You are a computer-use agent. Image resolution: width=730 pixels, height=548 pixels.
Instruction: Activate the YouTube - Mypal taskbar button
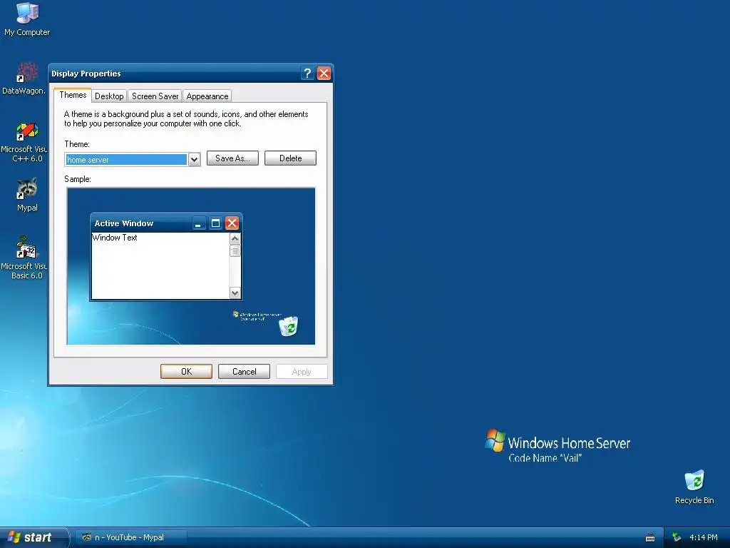[x=131, y=537]
